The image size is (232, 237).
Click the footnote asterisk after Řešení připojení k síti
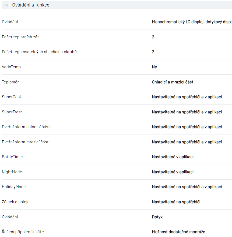(x=43, y=232)
